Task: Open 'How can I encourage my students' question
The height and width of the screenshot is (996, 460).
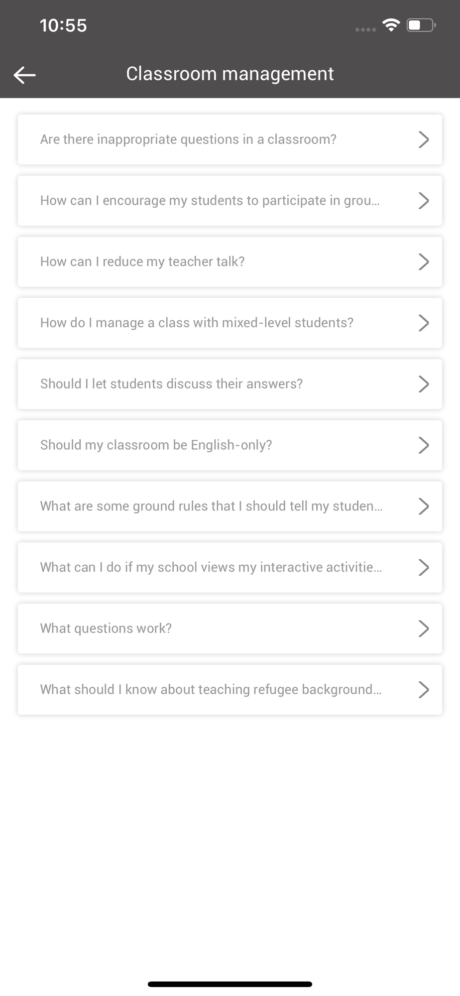Action: [x=230, y=201]
